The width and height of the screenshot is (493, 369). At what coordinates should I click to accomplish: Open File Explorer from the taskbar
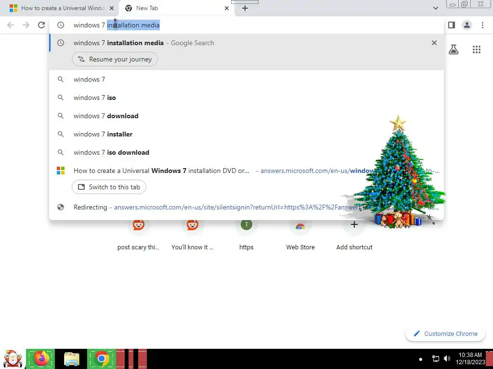(x=71, y=358)
